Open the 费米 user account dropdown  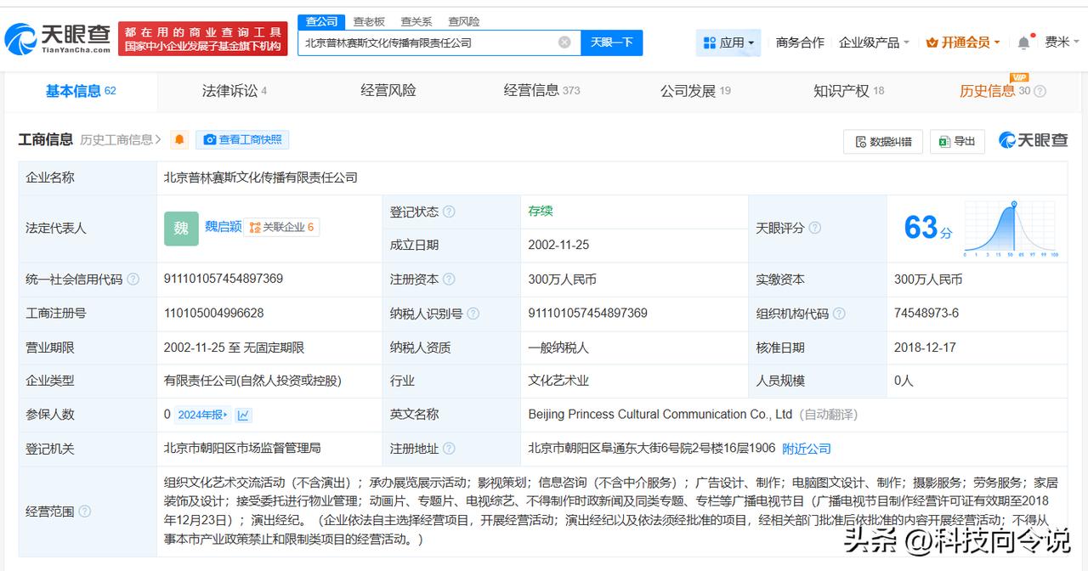click(1061, 42)
